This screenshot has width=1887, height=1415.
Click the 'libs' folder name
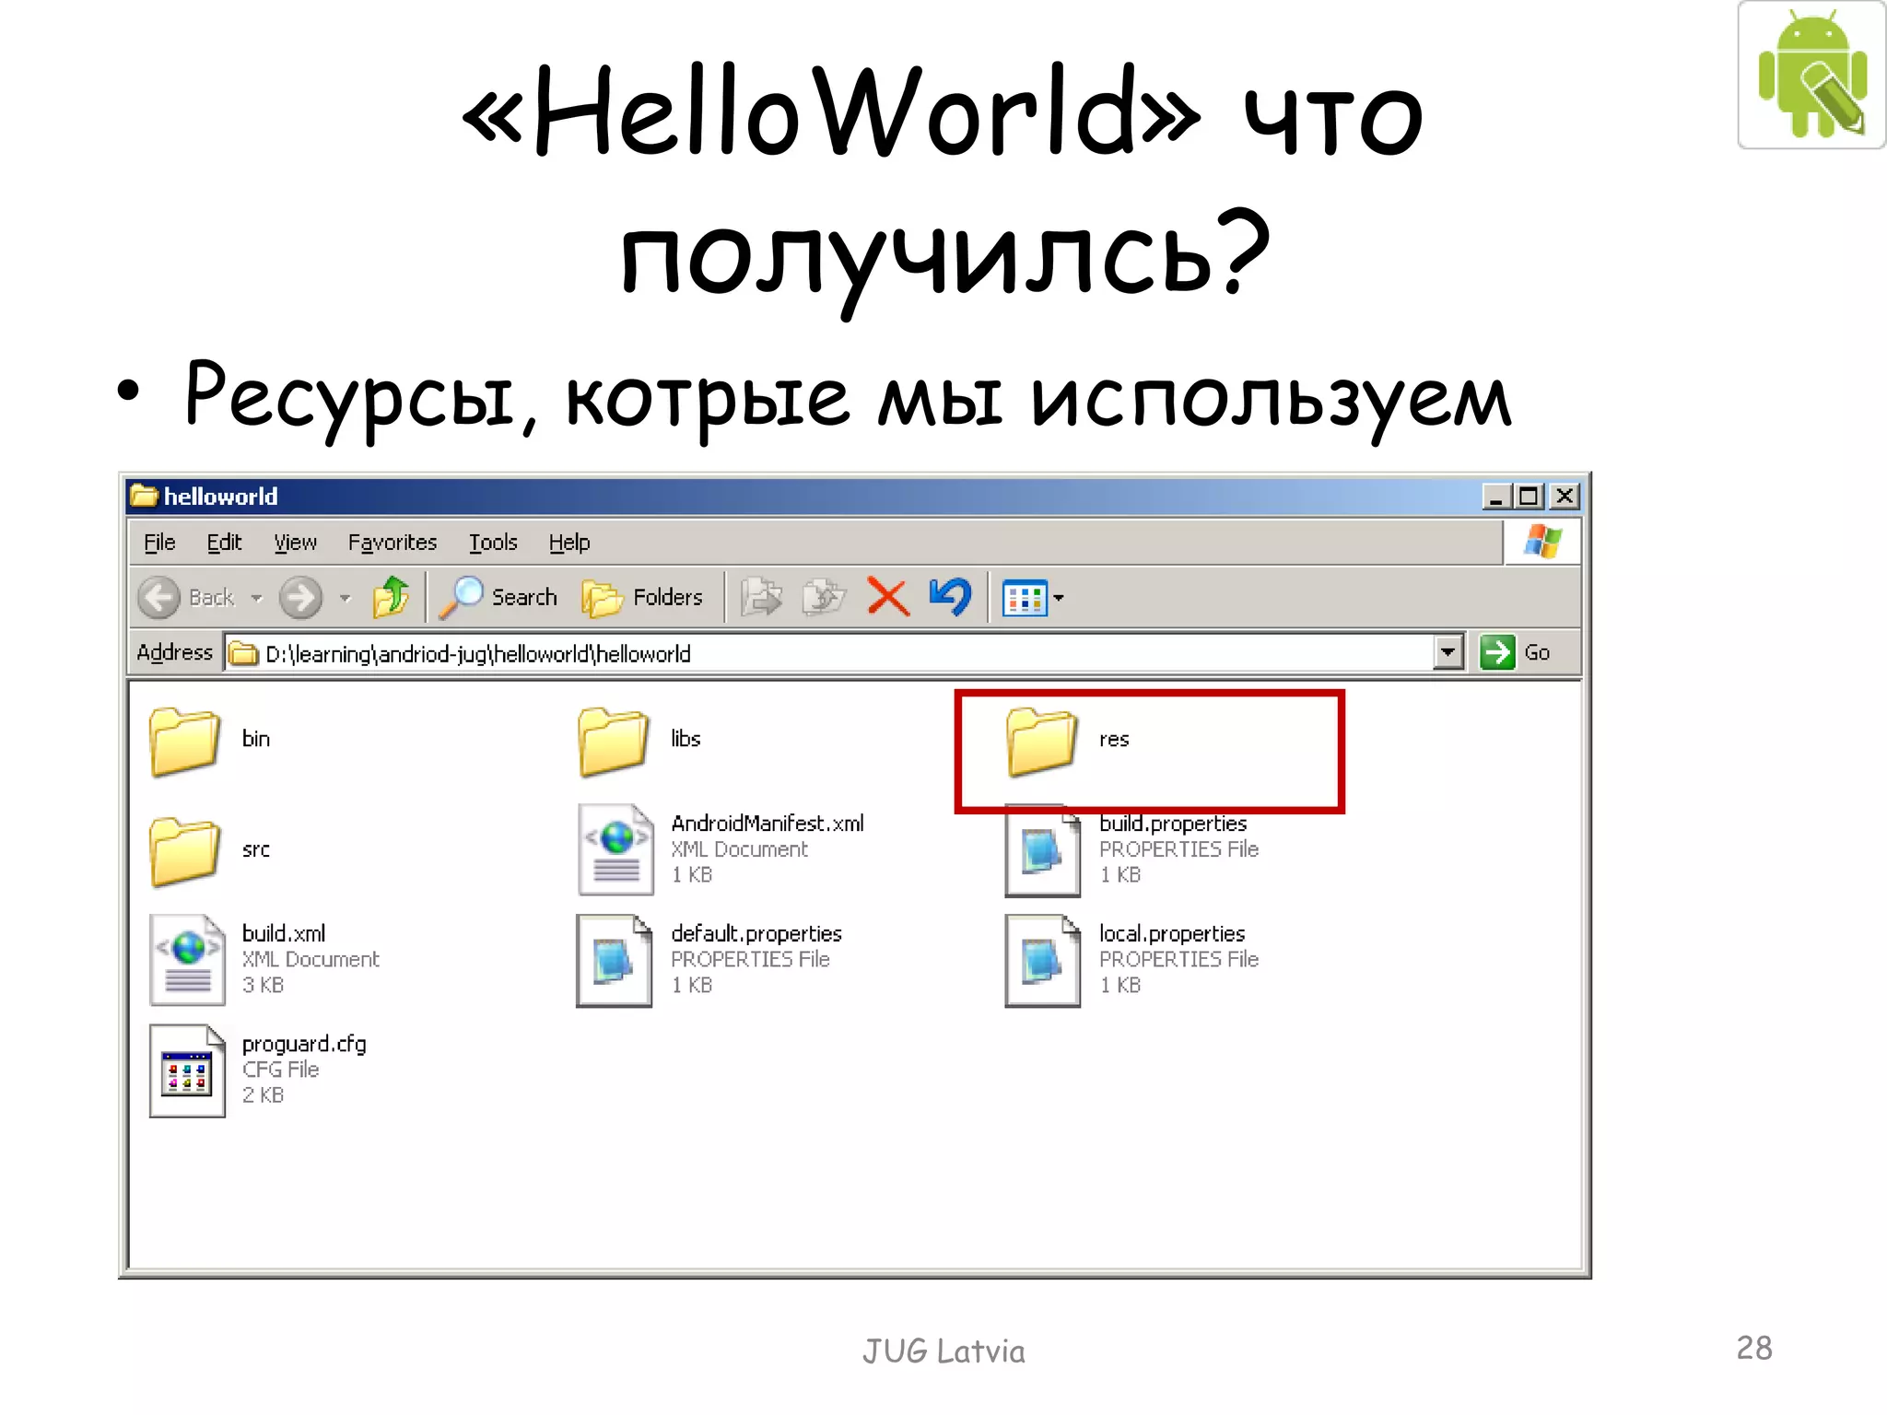(686, 739)
